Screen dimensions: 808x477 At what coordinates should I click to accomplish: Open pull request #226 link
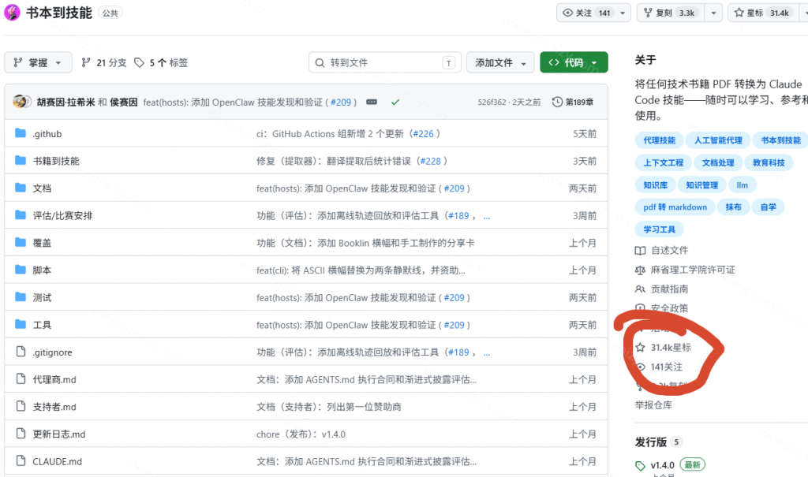(x=423, y=134)
